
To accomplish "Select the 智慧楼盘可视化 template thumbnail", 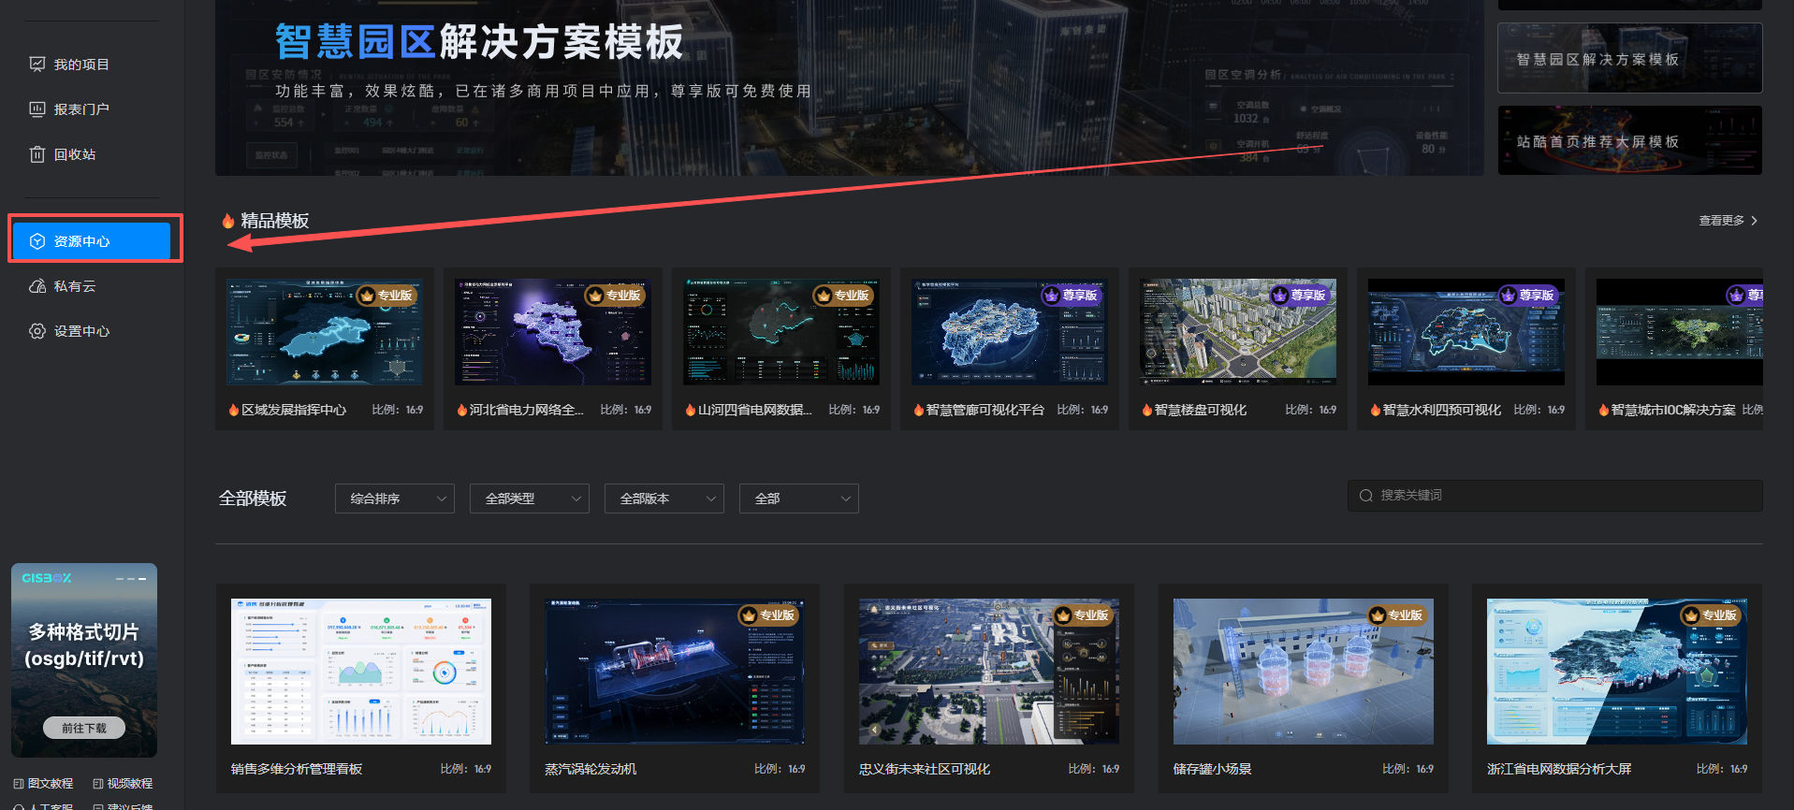I will tap(1237, 332).
